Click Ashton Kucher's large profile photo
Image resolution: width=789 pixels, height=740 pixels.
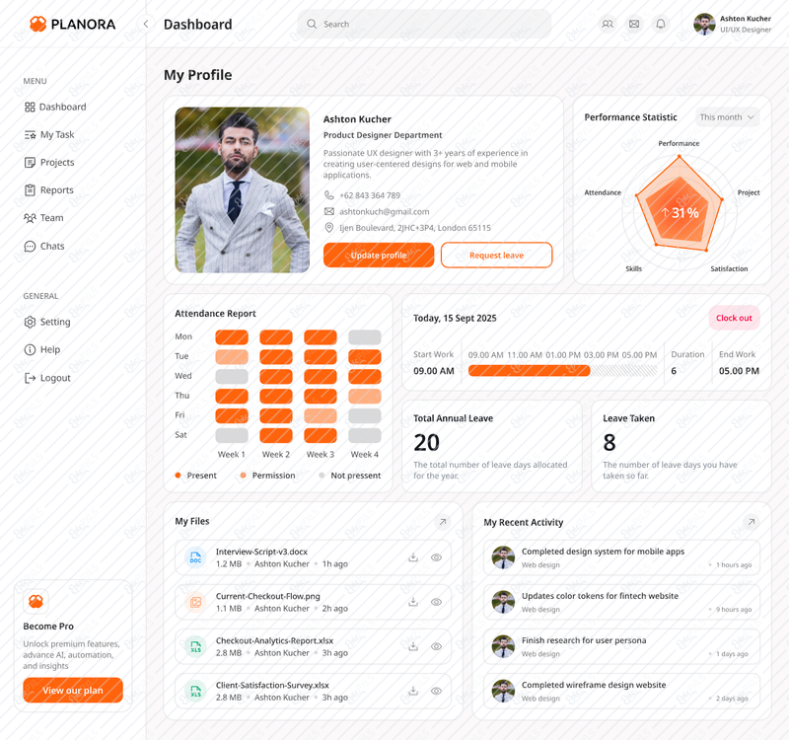[x=242, y=189]
